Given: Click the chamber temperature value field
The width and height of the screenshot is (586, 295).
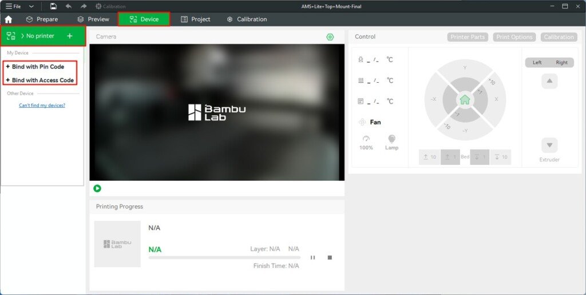Looking at the screenshot, I should coord(373,102).
